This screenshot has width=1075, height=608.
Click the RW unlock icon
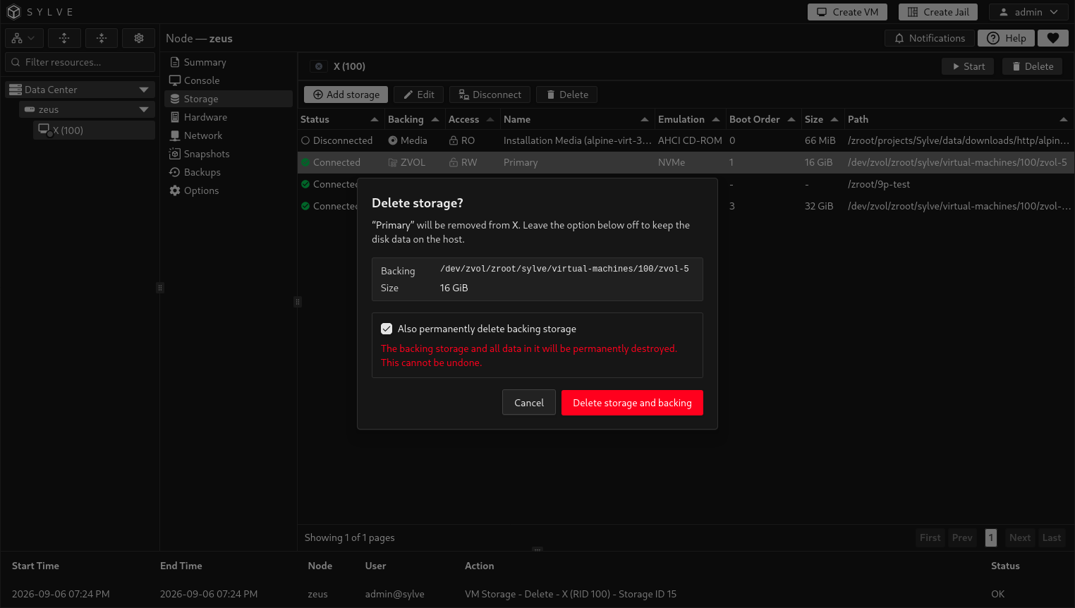(x=454, y=162)
